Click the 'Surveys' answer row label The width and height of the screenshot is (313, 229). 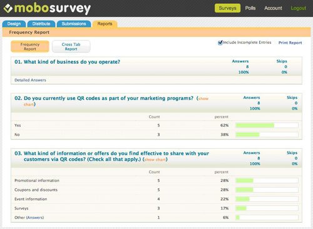(x=21, y=208)
